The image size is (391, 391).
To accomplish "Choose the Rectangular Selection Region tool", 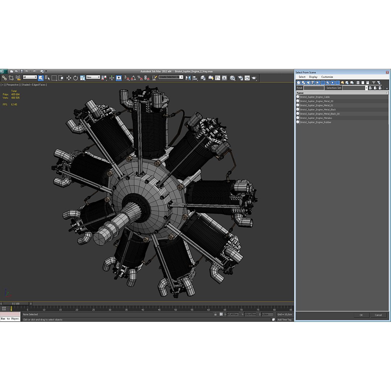I will click(54, 78).
